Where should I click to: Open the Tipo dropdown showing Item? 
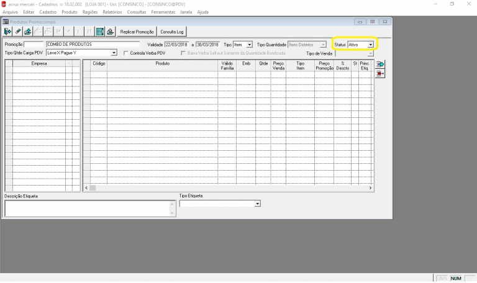click(x=249, y=45)
